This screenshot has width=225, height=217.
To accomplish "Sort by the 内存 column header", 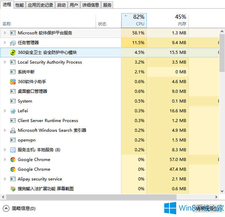I will (168, 21).
